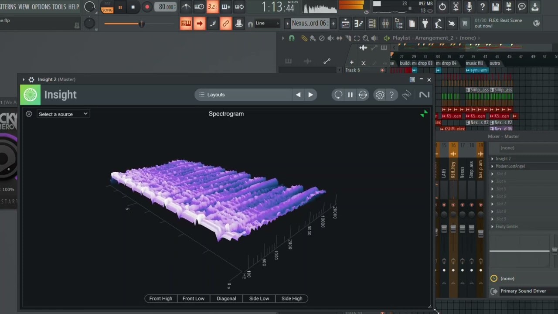Stop playback with the transport stop button
The height and width of the screenshot is (314, 558).
[x=133, y=7]
